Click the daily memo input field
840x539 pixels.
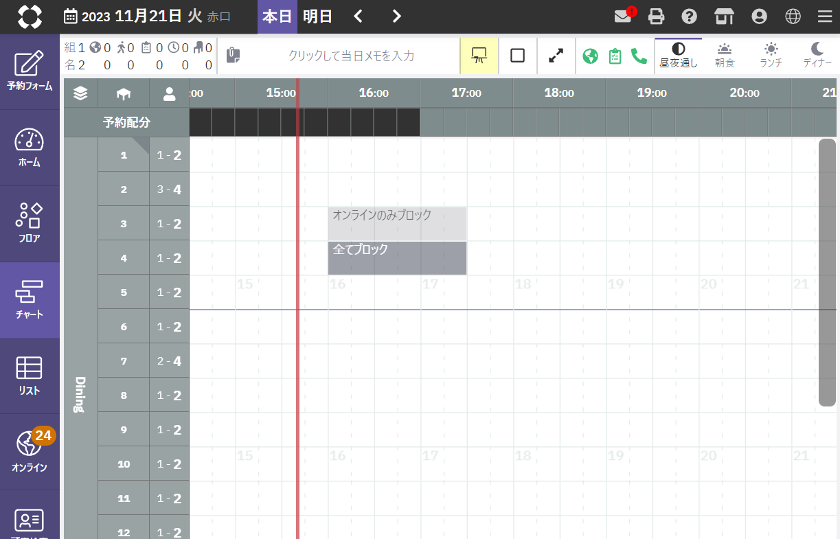[350, 56]
